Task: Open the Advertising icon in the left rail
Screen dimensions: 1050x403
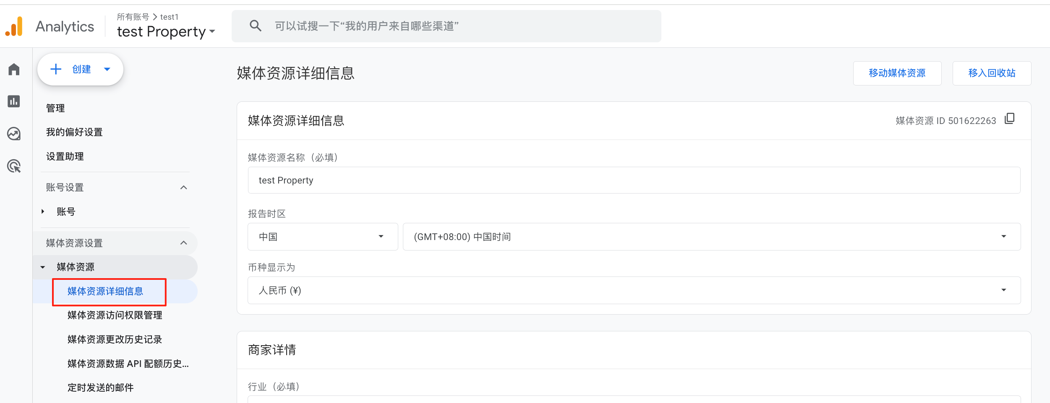Action: click(x=13, y=166)
